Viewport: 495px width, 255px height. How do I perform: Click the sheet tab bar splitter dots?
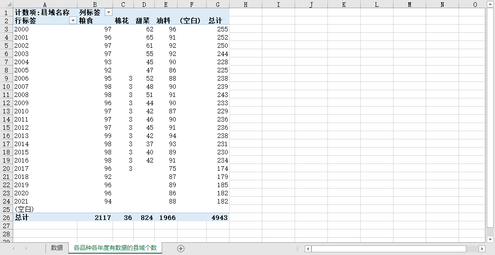[297, 249]
